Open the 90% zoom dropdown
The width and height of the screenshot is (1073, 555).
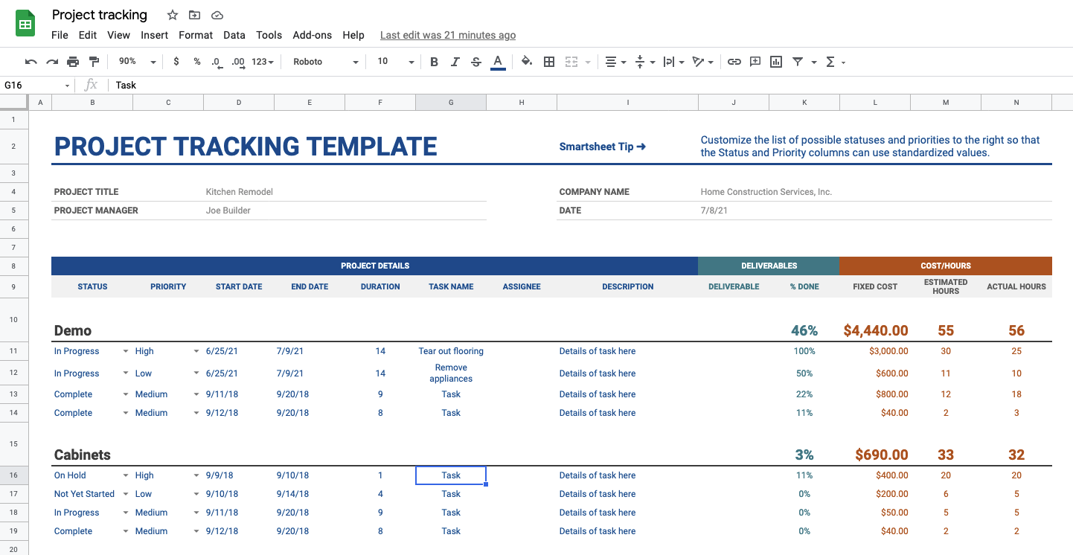[x=138, y=62]
